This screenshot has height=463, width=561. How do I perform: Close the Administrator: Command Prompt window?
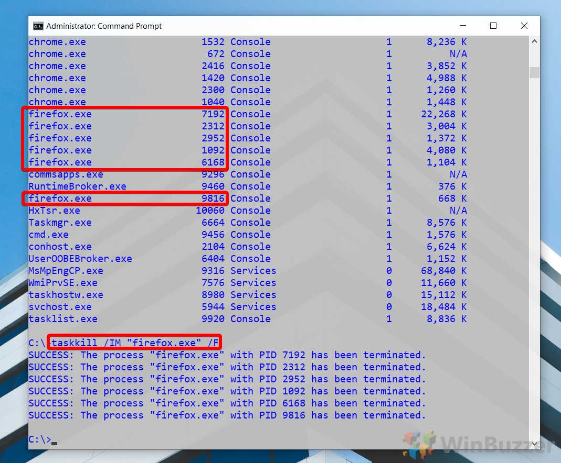524,26
